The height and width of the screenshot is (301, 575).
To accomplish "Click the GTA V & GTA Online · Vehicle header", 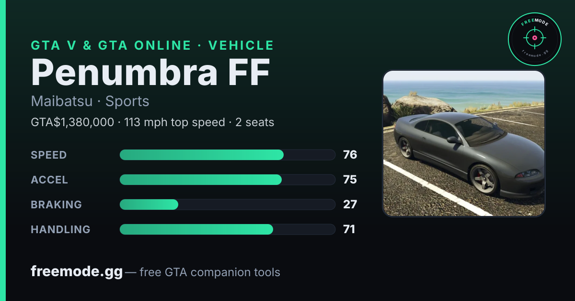I will tap(152, 45).
